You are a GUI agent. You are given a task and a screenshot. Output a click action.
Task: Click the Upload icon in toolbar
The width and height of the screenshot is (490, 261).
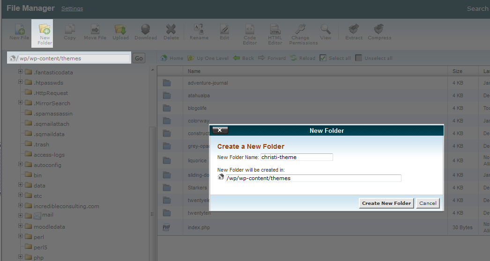tap(120, 31)
